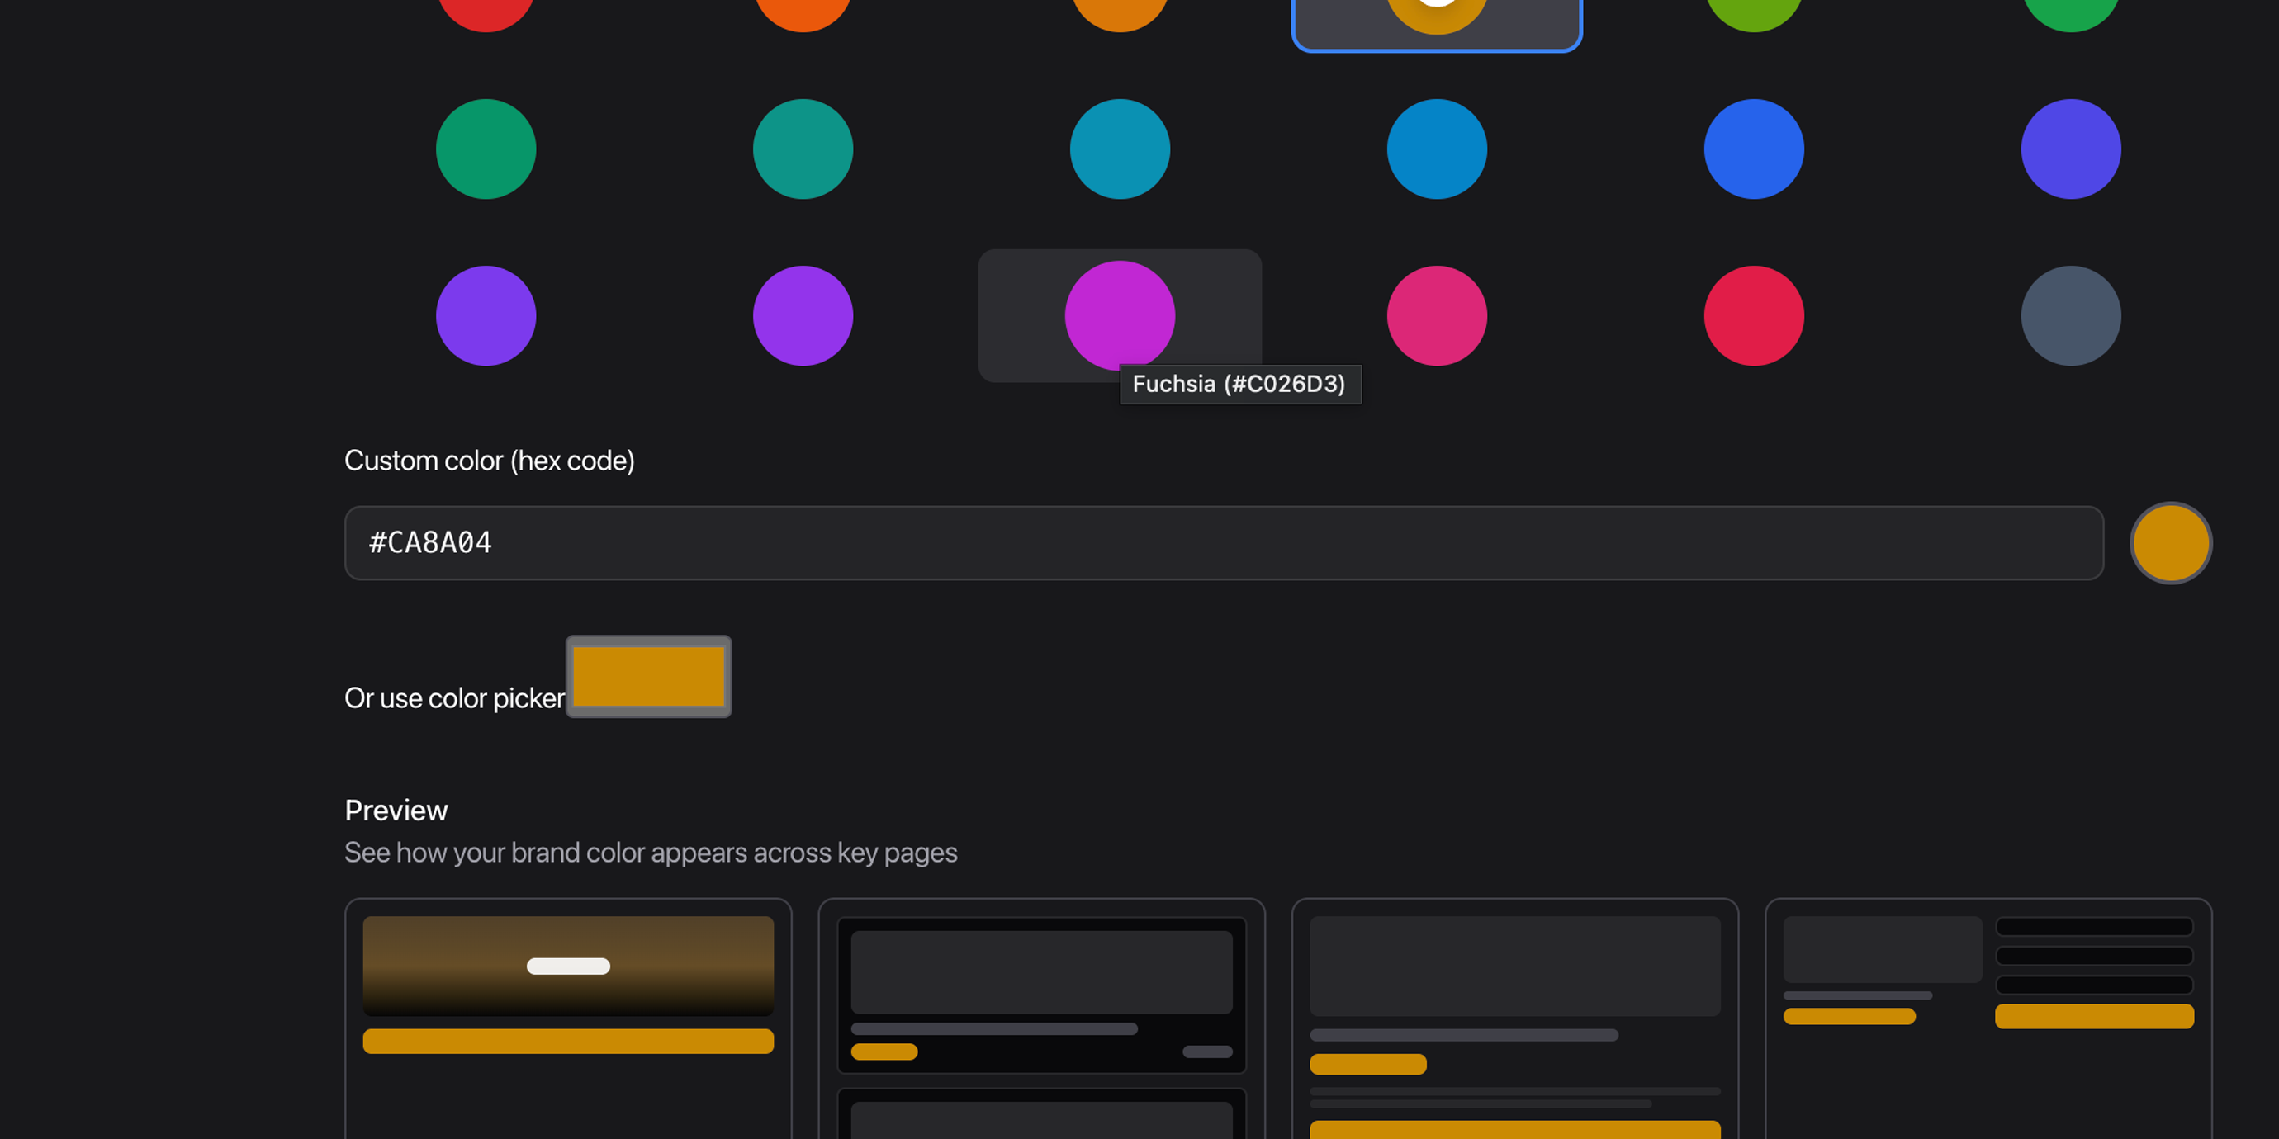The height and width of the screenshot is (1139, 2279).
Task: Click the second preview card in Preview section
Action: (1041, 1017)
